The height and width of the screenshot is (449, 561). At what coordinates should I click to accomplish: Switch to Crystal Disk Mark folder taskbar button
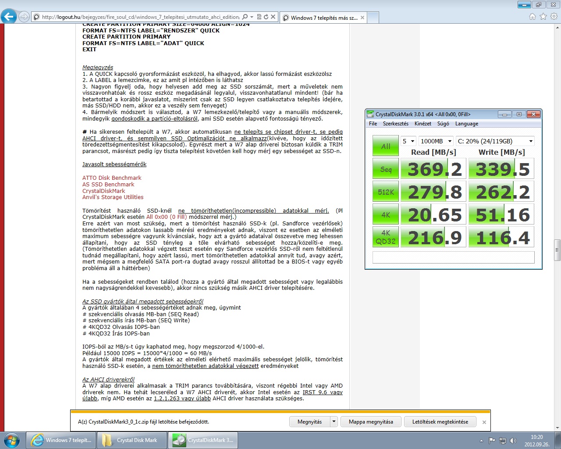pos(132,440)
